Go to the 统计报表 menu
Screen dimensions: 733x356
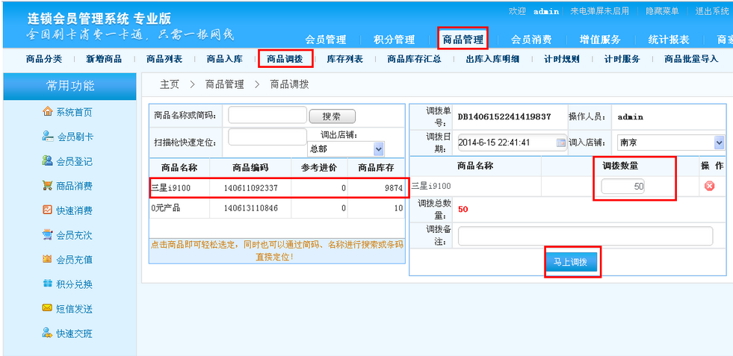pos(668,40)
